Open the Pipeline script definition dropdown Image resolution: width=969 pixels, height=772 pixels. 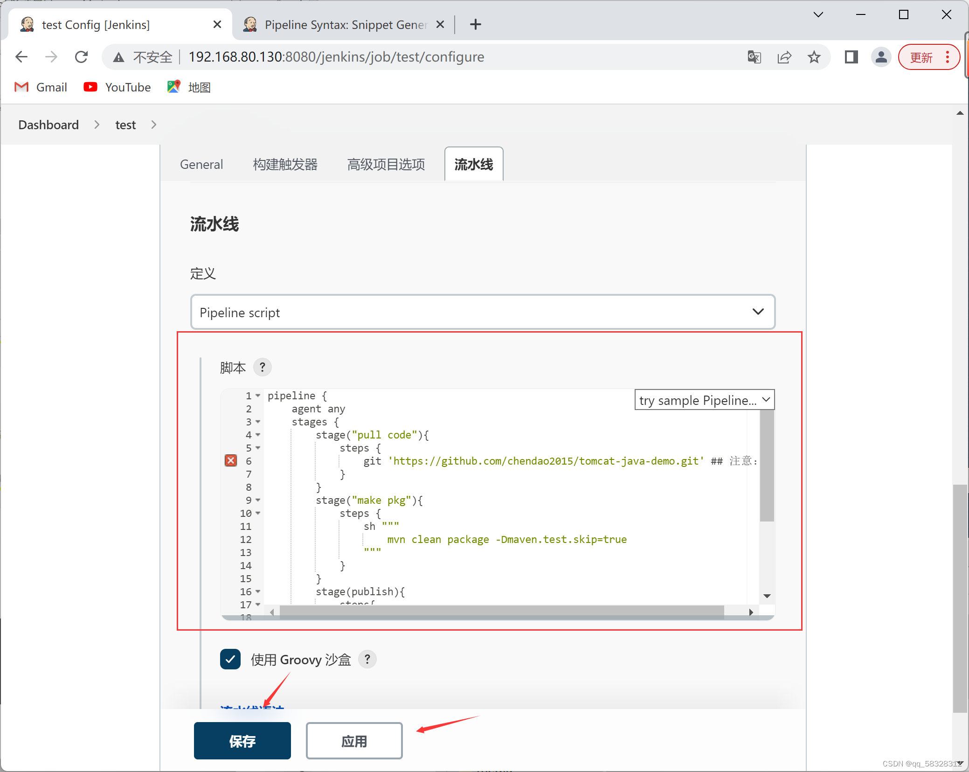(x=483, y=312)
